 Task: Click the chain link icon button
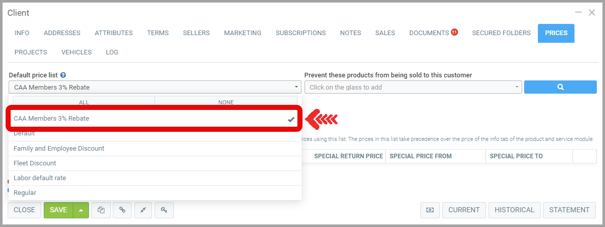[122, 210]
